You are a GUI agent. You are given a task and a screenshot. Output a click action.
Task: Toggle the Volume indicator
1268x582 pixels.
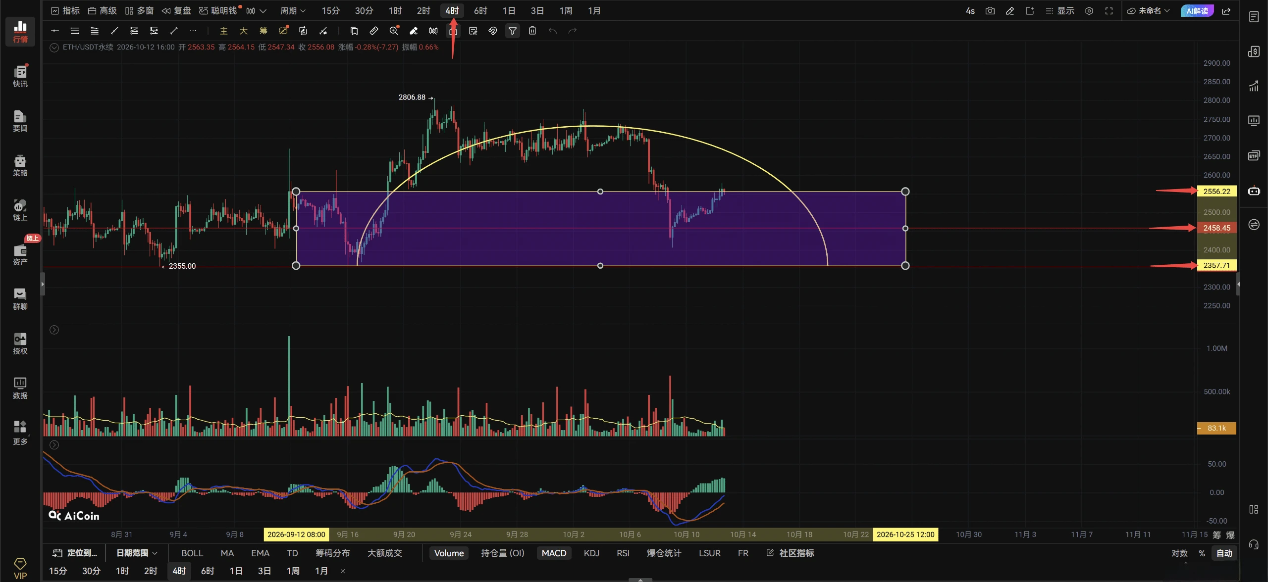point(449,553)
